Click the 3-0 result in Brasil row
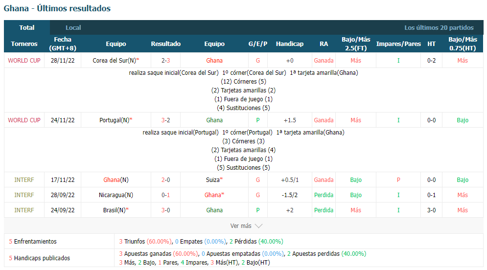The height and width of the screenshot is (270, 487). tap(165, 210)
